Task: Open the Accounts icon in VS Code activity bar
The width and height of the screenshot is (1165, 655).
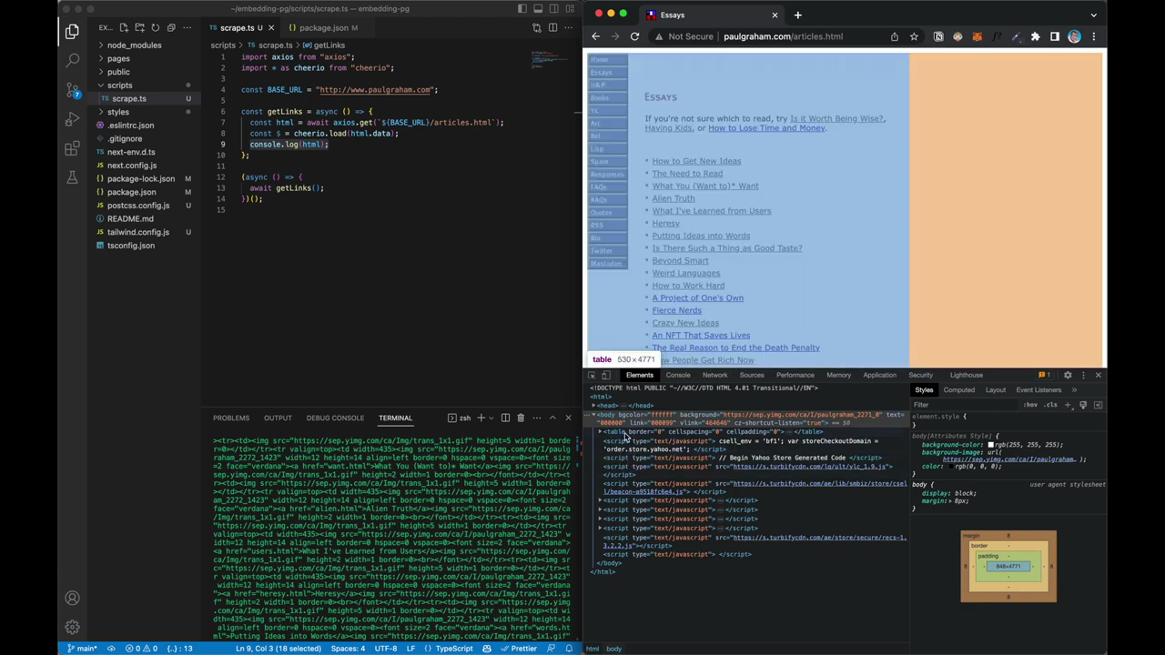Action: click(x=72, y=598)
